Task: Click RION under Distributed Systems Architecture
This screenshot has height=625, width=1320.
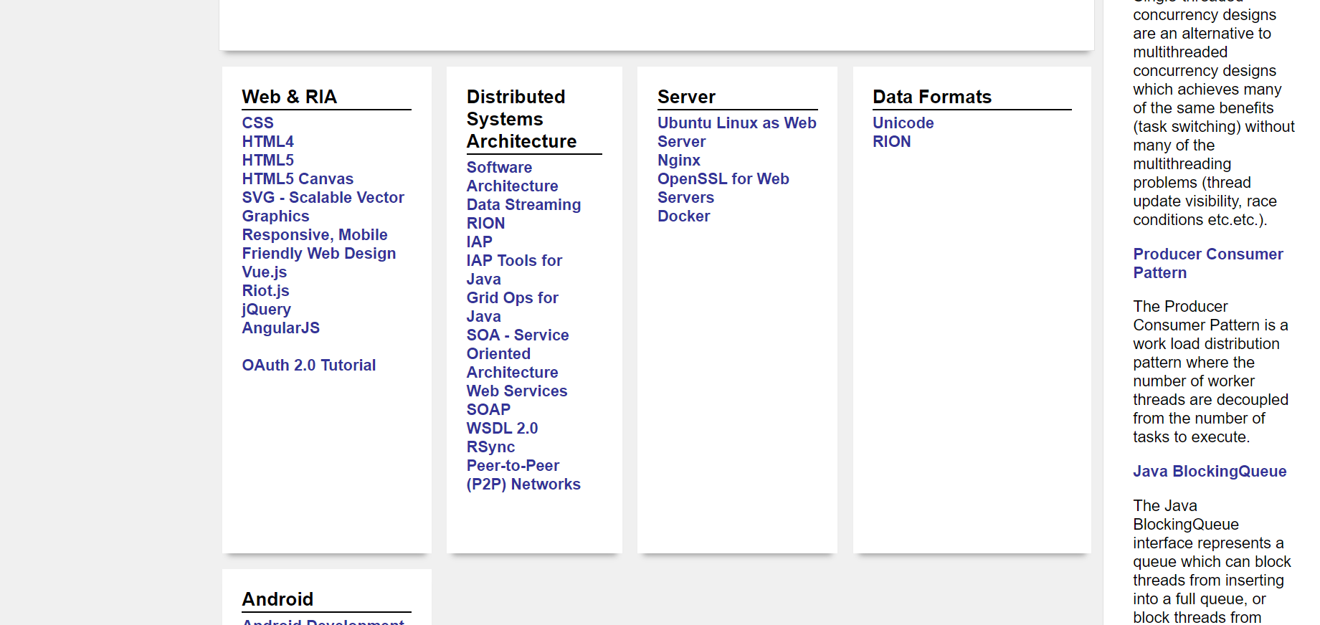Action: [x=485, y=223]
